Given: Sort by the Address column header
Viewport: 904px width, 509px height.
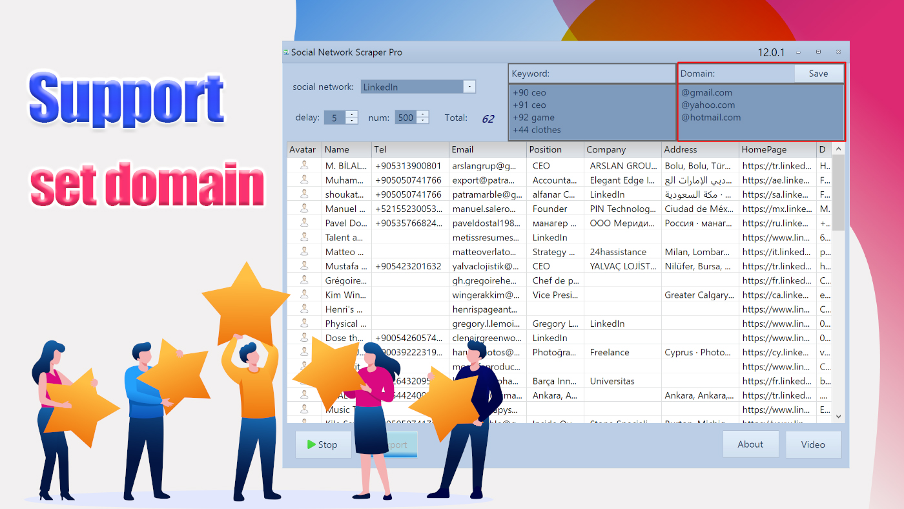Looking at the screenshot, I should (x=700, y=149).
